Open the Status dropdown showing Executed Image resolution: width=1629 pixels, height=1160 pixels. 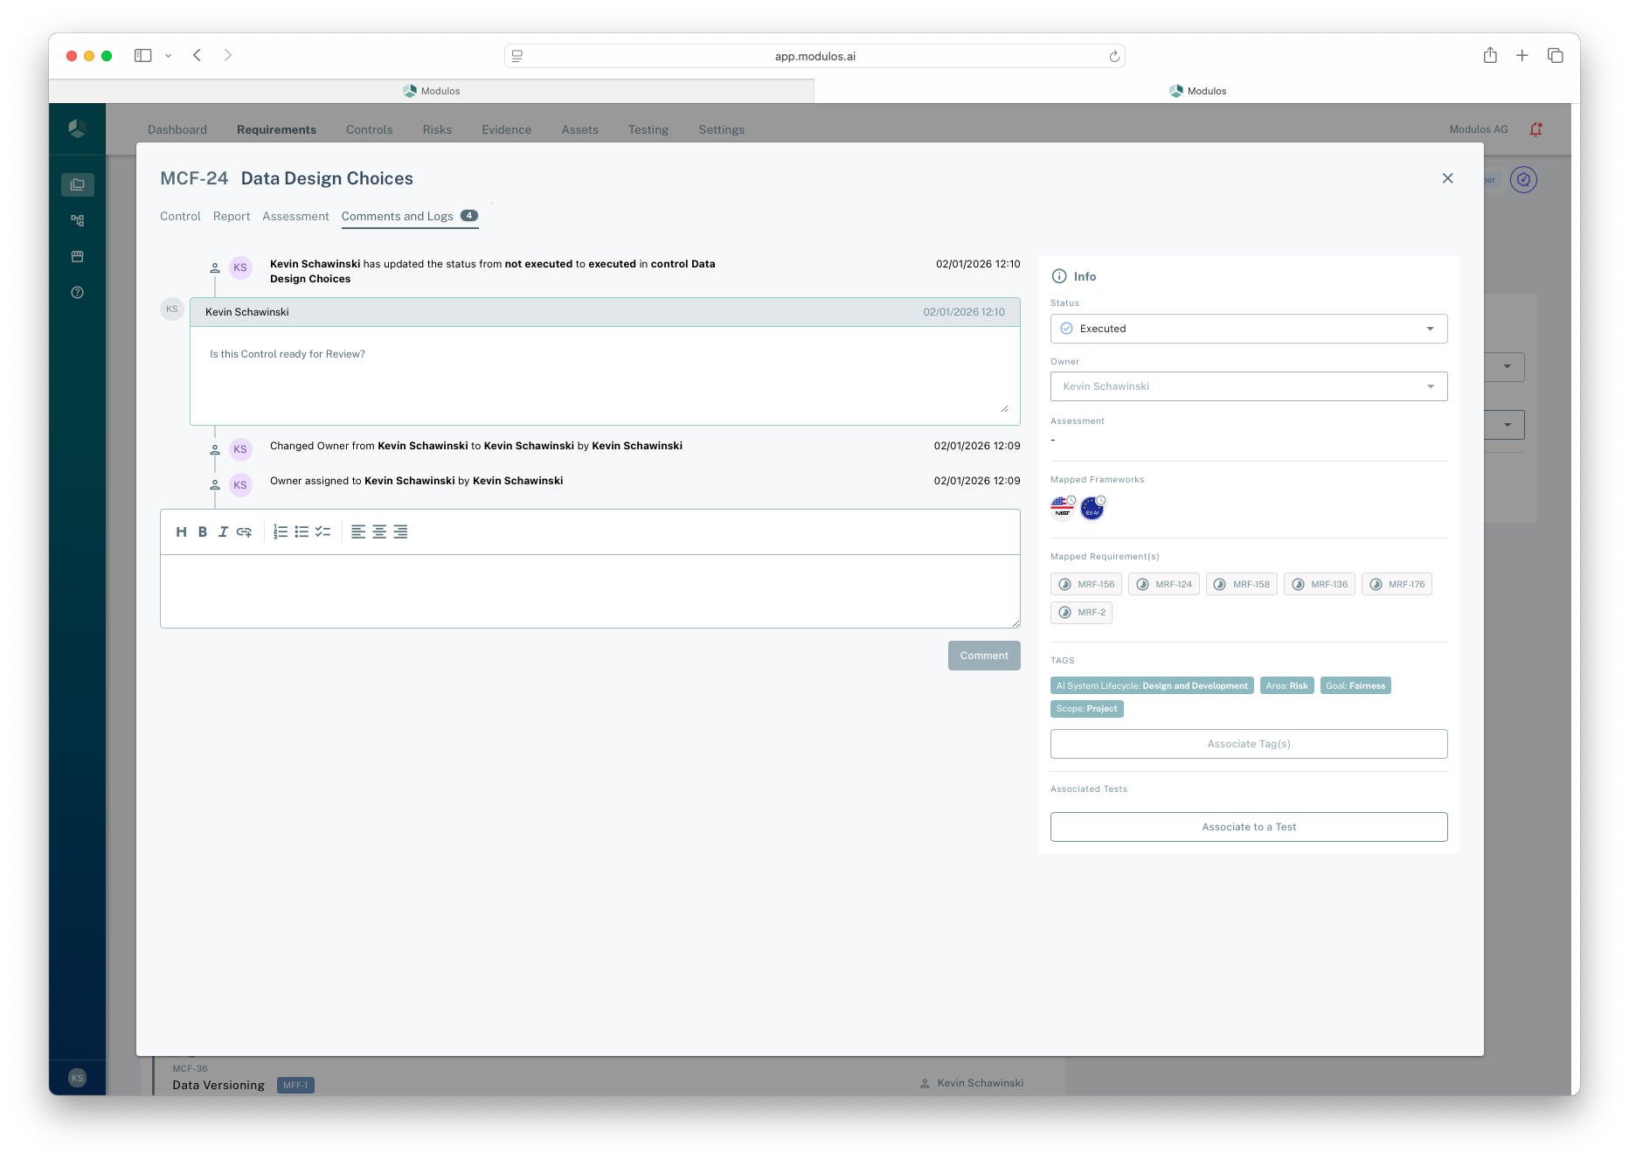click(1248, 328)
